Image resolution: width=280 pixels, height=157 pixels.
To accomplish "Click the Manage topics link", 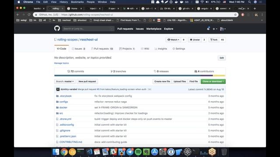I will (61, 63).
